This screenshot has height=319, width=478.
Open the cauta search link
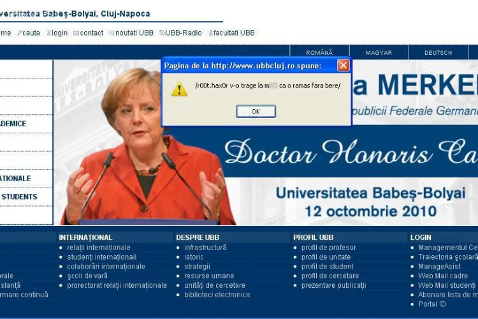click(x=31, y=33)
